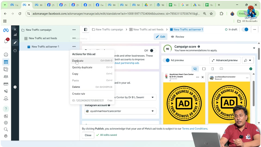Open options dots on Instagram ad preview

click(247, 78)
